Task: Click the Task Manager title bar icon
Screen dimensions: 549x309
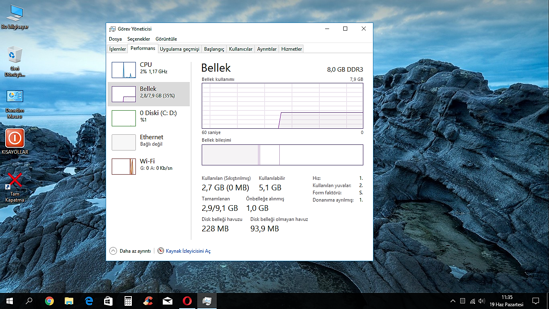Action: [113, 29]
